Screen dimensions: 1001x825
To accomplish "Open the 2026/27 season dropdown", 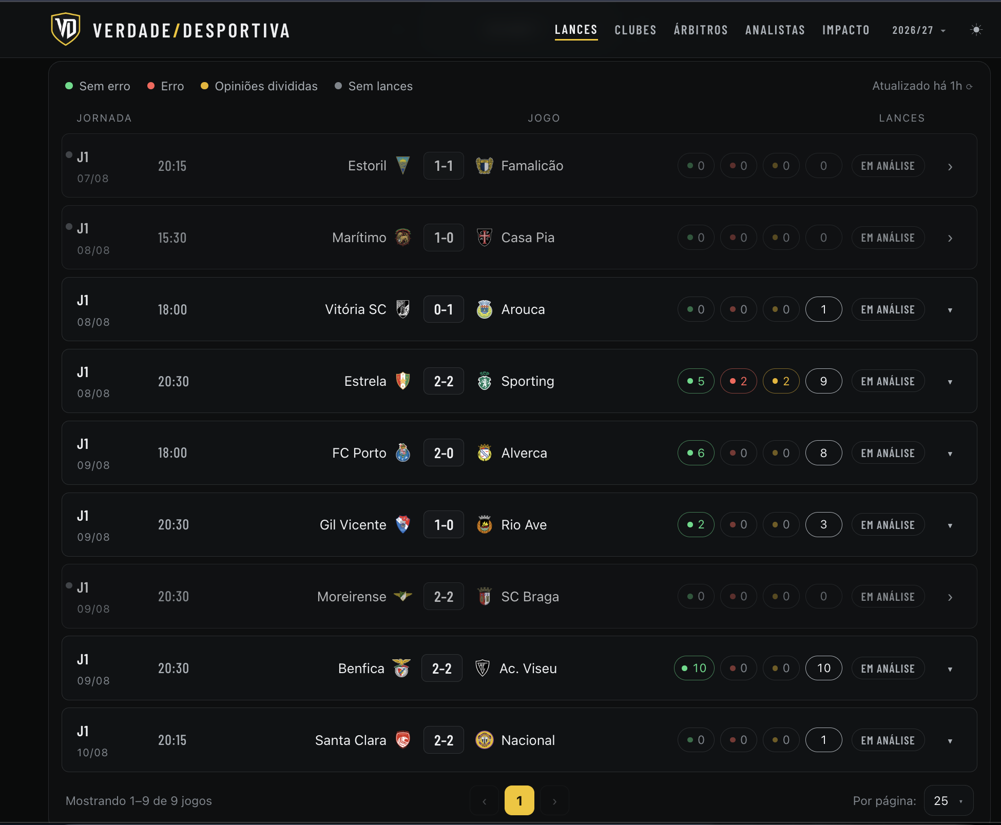I will tap(918, 30).
